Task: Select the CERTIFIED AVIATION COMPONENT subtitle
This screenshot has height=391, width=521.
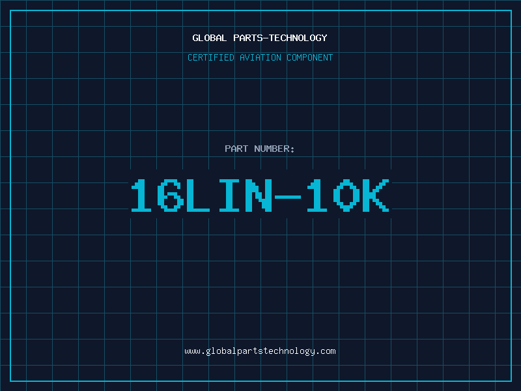Action: click(260, 57)
